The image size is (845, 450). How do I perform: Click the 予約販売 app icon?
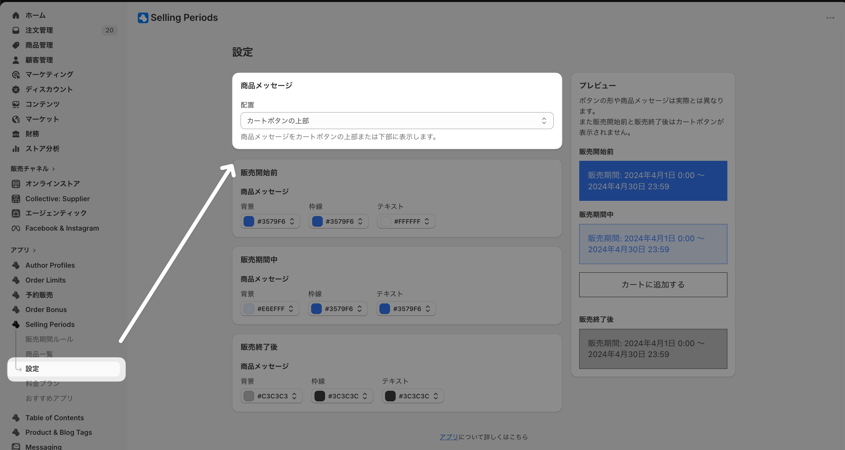pyautogui.click(x=16, y=294)
